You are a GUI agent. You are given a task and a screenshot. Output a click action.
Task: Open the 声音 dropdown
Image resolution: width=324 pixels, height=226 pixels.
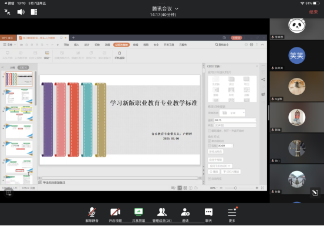click(235, 125)
